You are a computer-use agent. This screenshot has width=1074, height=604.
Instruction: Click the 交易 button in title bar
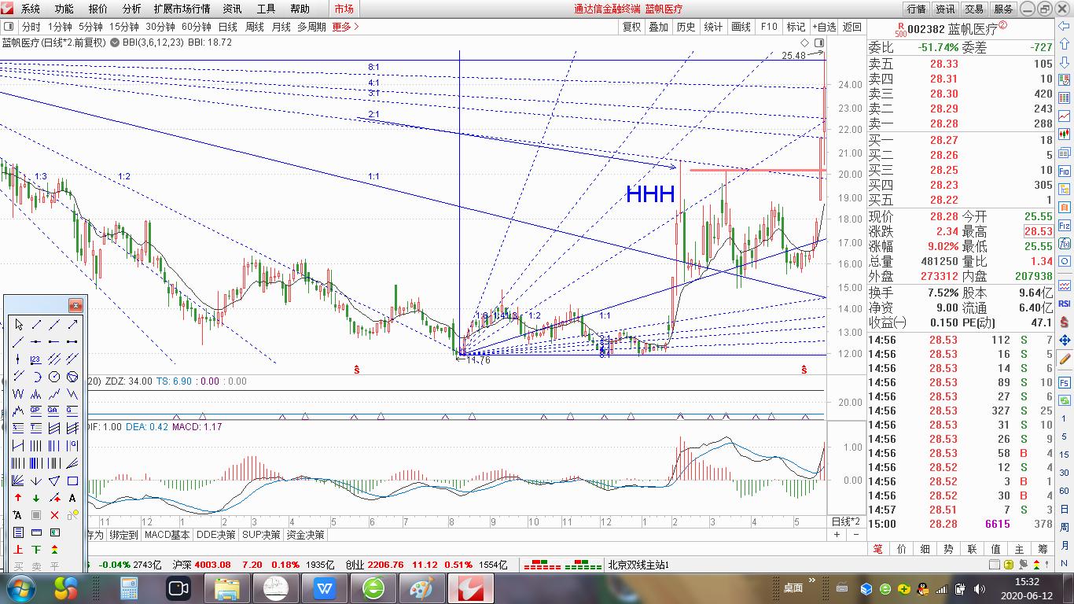(974, 9)
